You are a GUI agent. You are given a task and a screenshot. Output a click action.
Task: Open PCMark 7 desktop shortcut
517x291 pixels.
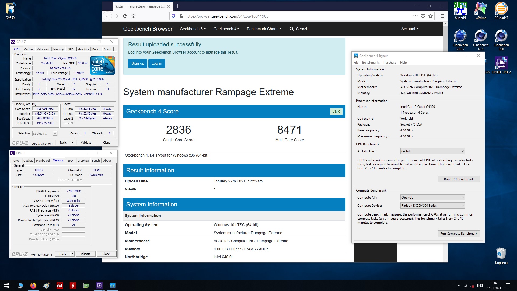point(501,11)
